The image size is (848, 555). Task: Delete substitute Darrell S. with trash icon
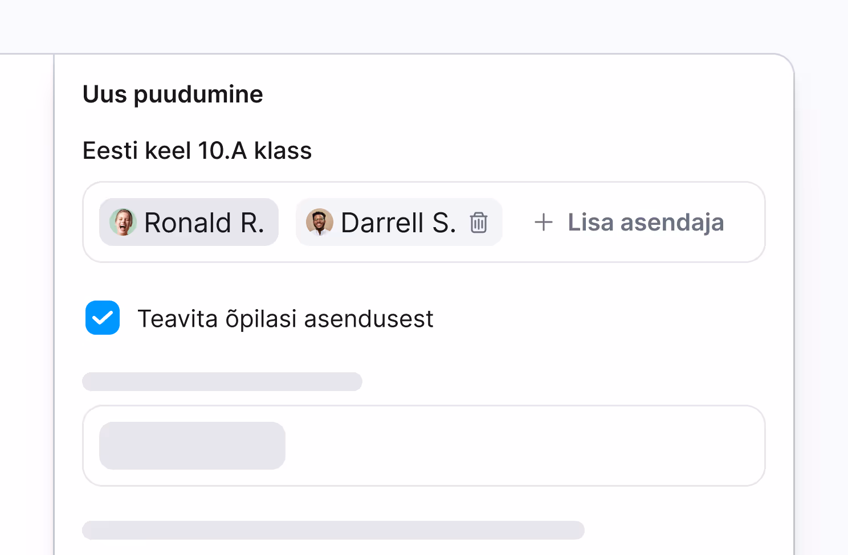point(479,223)
